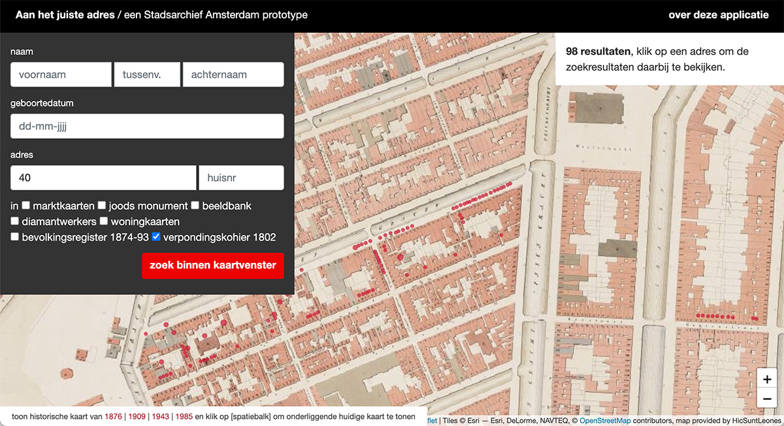Click into the tussenv. field
This screenshot has height=426, width=784.
pyautogui.click(x=147, y=74)
